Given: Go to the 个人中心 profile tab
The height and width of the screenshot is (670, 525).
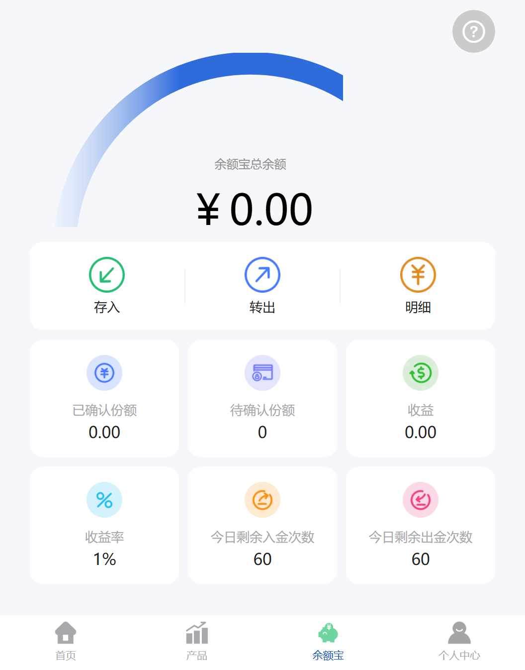Looking at the screenshot, I should pyautogui.click(x=459, y=641).
